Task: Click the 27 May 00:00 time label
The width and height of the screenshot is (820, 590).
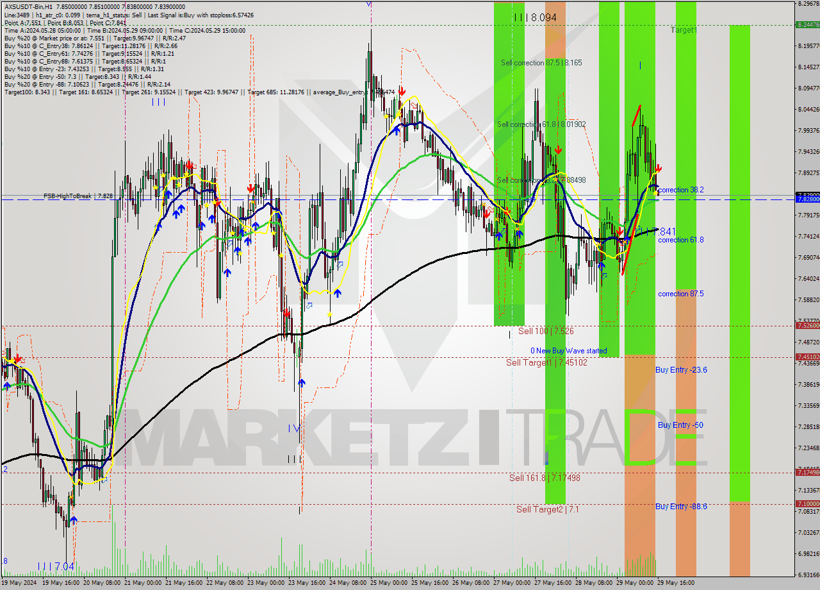Action: click(512, 583)
